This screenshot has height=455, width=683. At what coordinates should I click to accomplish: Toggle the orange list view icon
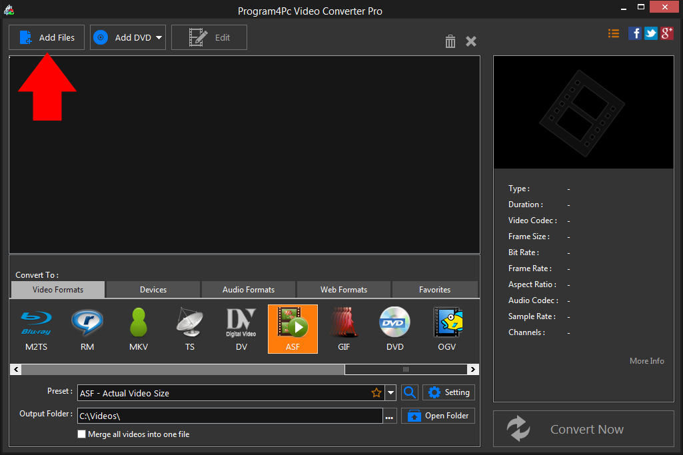point(613,33)
